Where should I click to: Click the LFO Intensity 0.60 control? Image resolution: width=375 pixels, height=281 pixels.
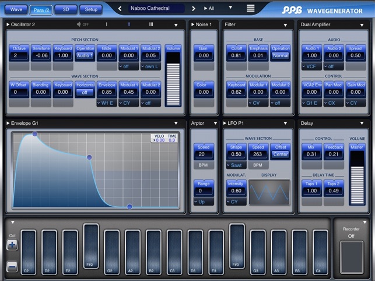click(x=236, y=188)
